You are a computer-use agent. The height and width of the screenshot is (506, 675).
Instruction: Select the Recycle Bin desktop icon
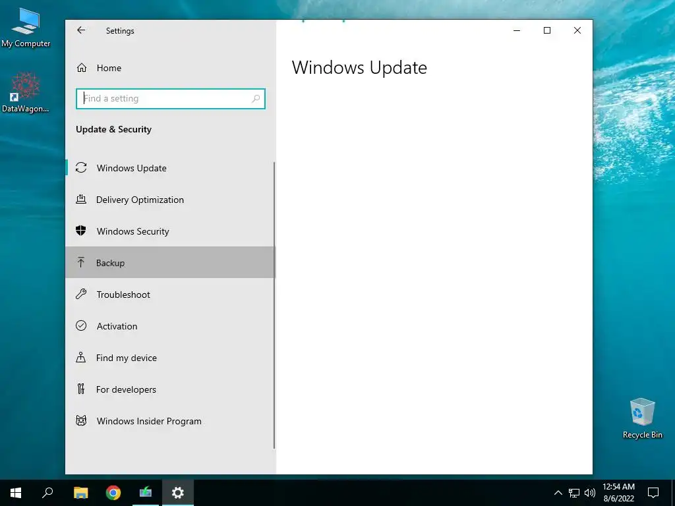click(x=642, y=418)
